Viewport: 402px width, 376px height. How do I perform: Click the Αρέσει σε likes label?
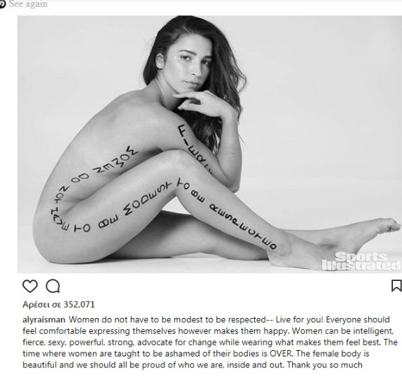(x=42, y=305)
